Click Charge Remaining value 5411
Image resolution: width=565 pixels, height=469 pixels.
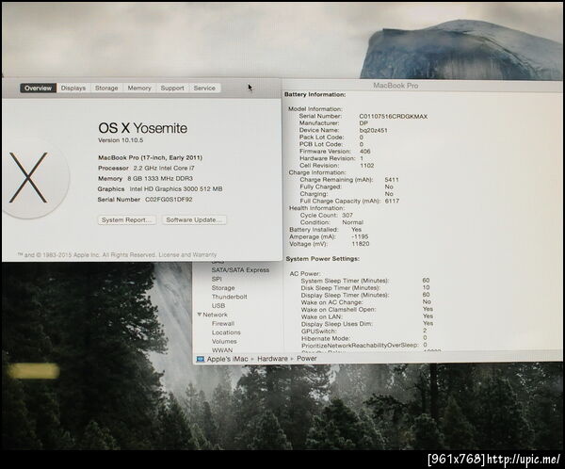pos(392,180)
